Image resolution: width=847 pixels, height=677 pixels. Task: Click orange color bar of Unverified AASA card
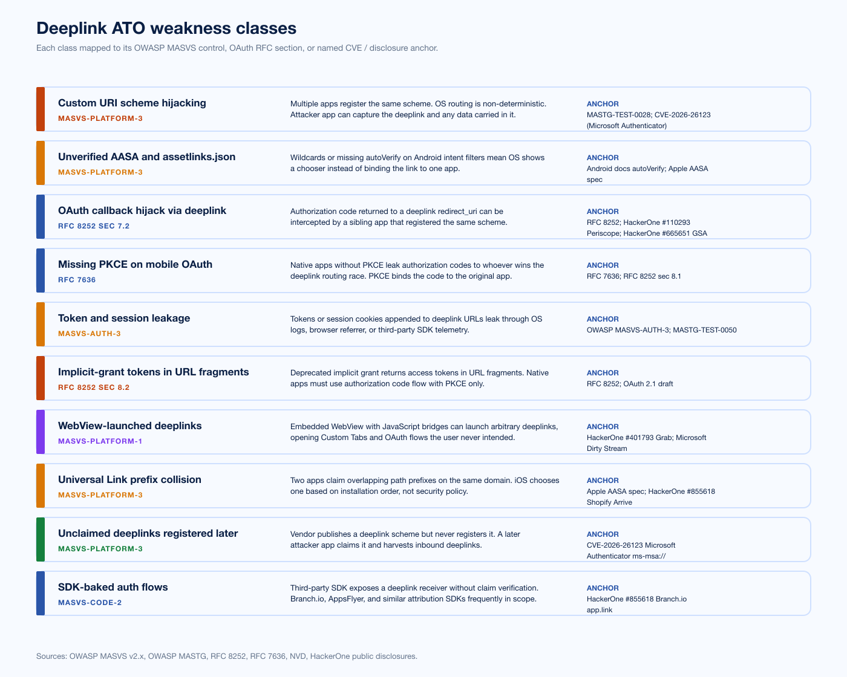click(41, 163)
